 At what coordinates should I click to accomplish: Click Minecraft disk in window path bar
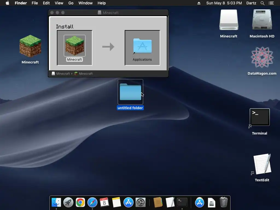[x=61, y=74]
